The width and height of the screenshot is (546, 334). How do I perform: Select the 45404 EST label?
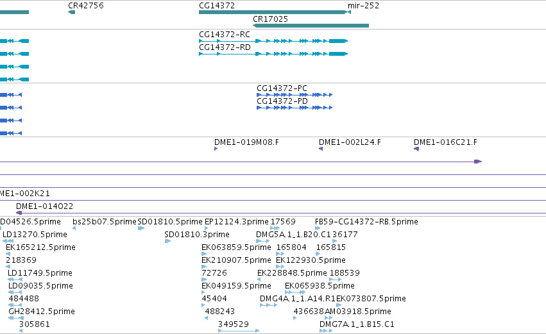pos(214,299)
